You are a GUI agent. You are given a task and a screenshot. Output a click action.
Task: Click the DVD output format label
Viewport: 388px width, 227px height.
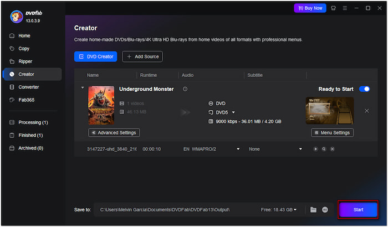coord(221,104)
